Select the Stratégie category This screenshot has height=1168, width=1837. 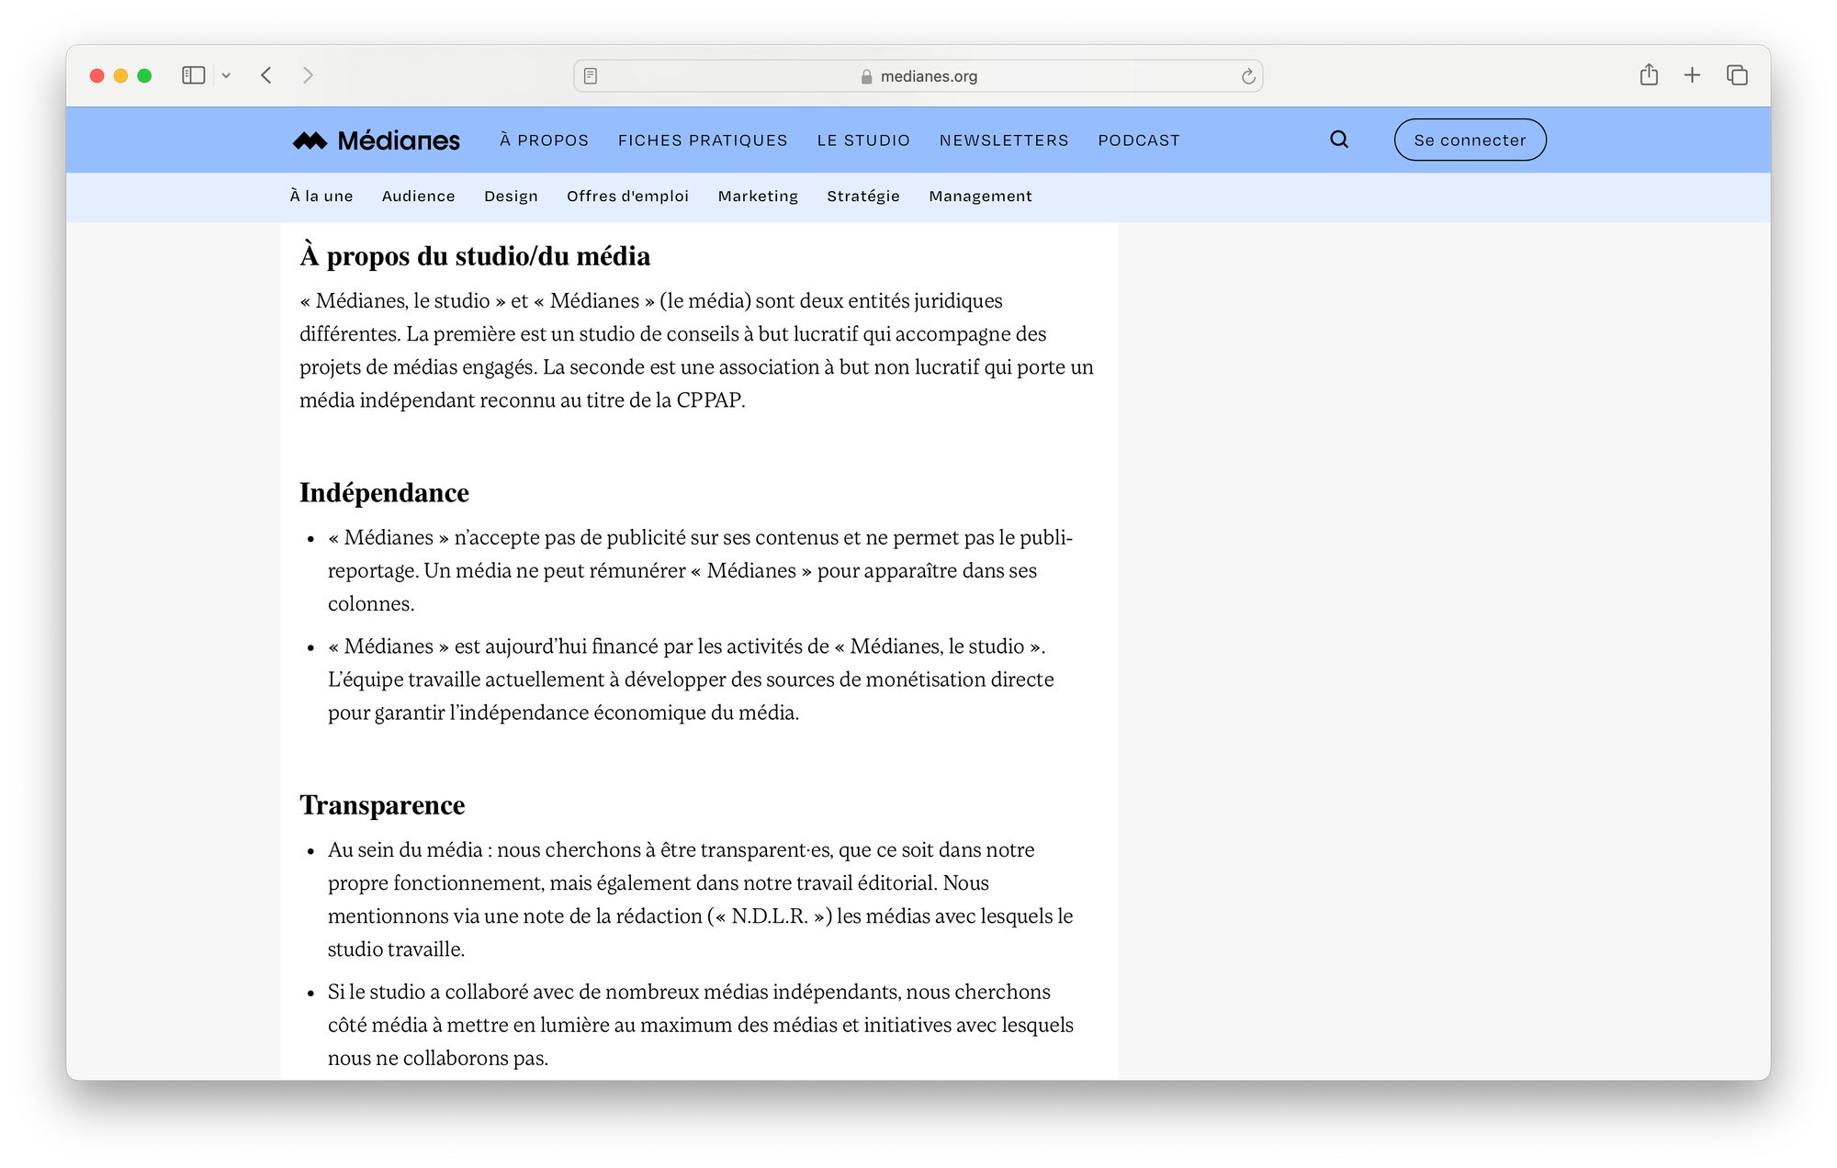863,197
